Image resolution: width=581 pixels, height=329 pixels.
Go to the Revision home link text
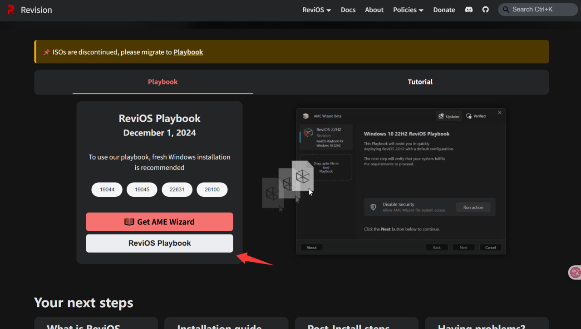[36, 10]
